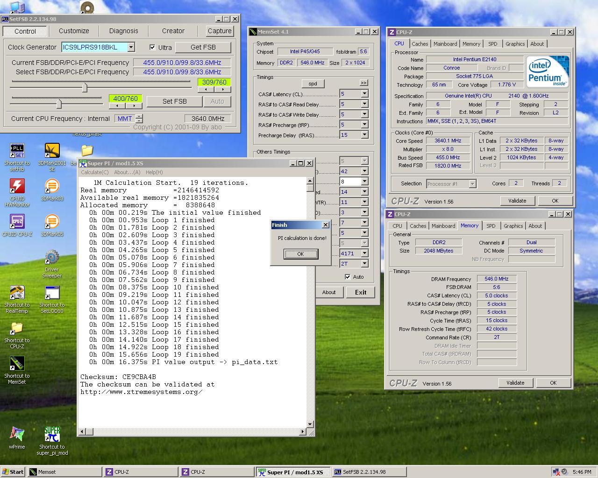Click the SetFSB title bar PLL icon

(x=5, y=19)
